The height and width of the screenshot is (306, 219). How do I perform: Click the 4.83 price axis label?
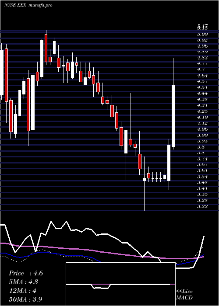tap(202, 58)
